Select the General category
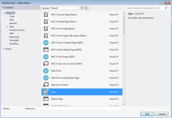This screenshot has width=172, height=118. tap(13, 23)
